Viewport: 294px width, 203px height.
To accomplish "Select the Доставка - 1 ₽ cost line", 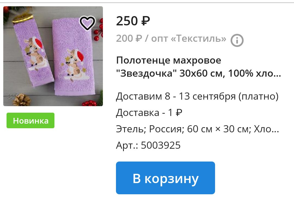I will point(149,113).
